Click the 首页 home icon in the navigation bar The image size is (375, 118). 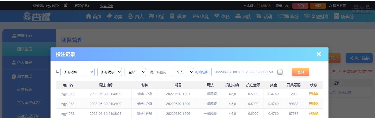pos(88,17)
